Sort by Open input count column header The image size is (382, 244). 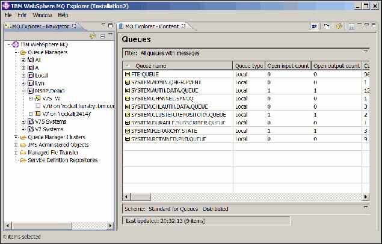pyautogui.click(x=288, y=66)
